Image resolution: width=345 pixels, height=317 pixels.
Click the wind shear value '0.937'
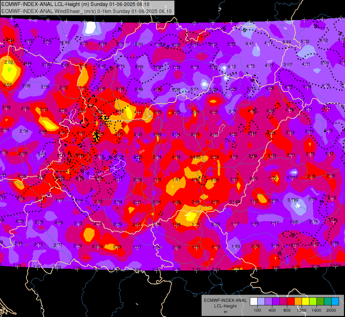pyautogui.click(x=292, y=177)
